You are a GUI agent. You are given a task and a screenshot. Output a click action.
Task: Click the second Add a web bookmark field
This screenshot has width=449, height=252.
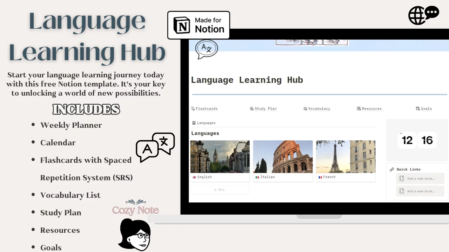pyautogui.click(x=420, y=191)
